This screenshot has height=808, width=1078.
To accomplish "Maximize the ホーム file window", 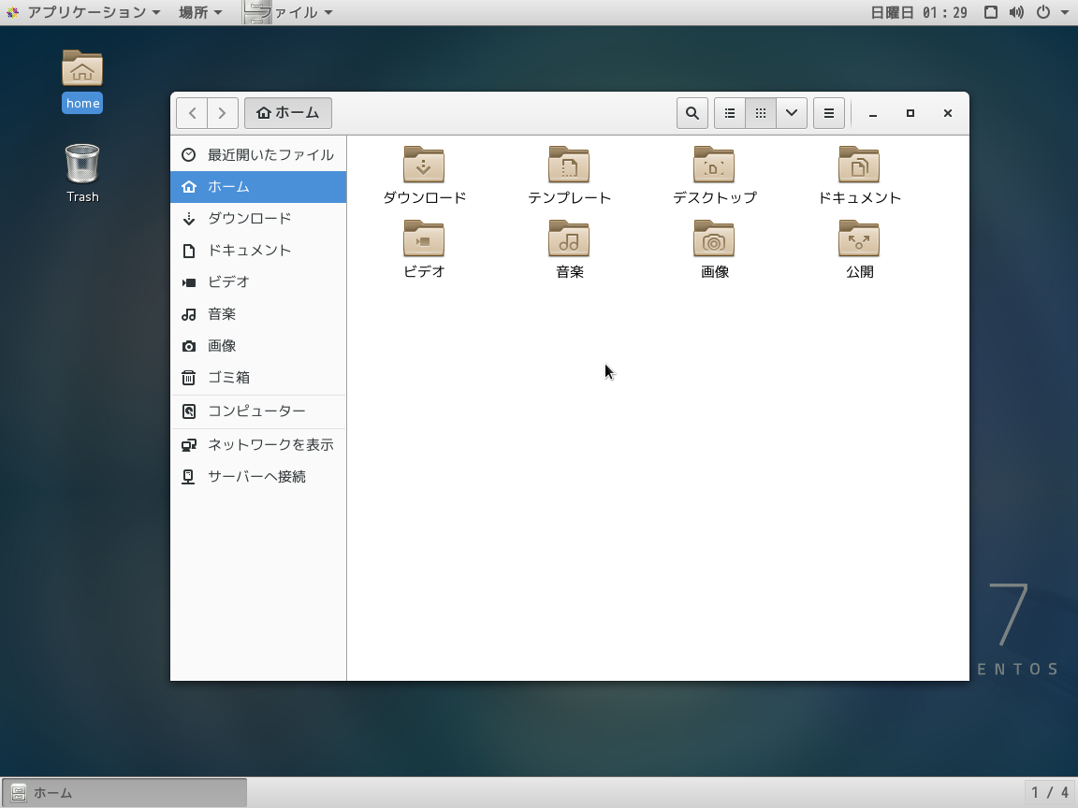I will click(x=910, y=113).
